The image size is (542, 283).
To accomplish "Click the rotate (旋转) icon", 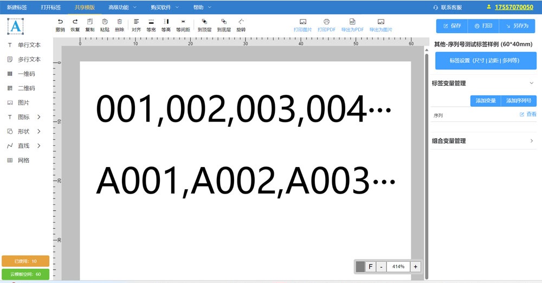I will click(x=241, y=22).
